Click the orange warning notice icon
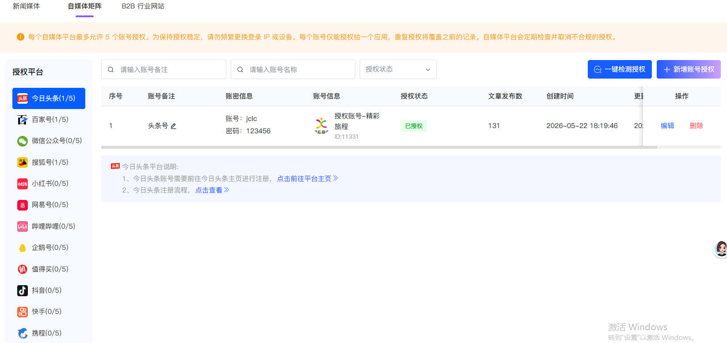Image resolution: width=727 pixels, height=343 pixels. point(20,37)
